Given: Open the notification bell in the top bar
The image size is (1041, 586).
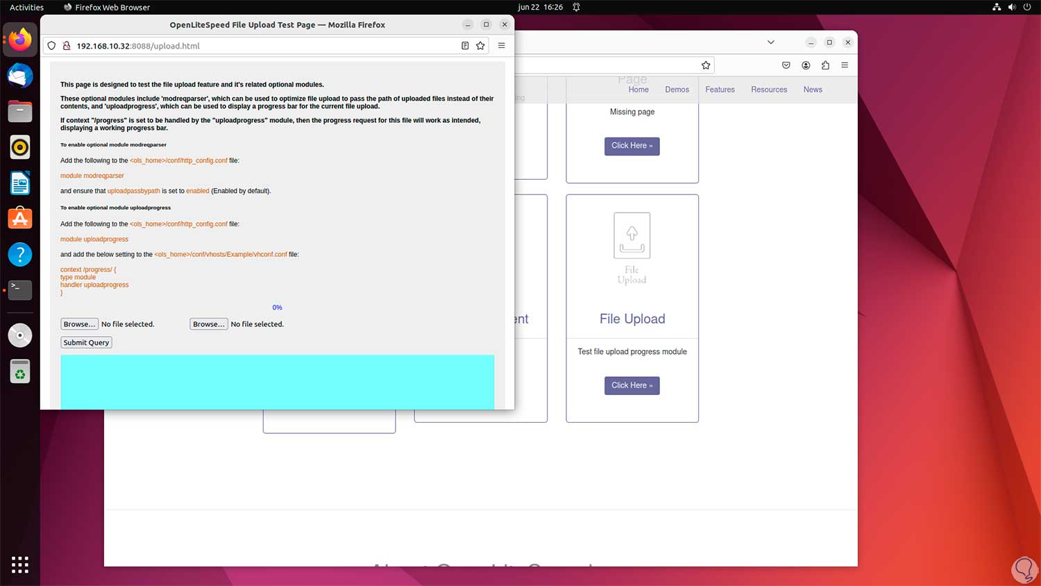Looking at the screenshot, I should [576, 7].
